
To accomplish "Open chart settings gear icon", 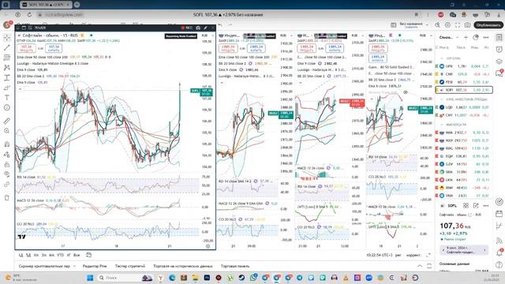I will [447, 24].
